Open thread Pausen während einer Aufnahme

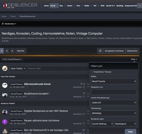[x=42, y=120]
